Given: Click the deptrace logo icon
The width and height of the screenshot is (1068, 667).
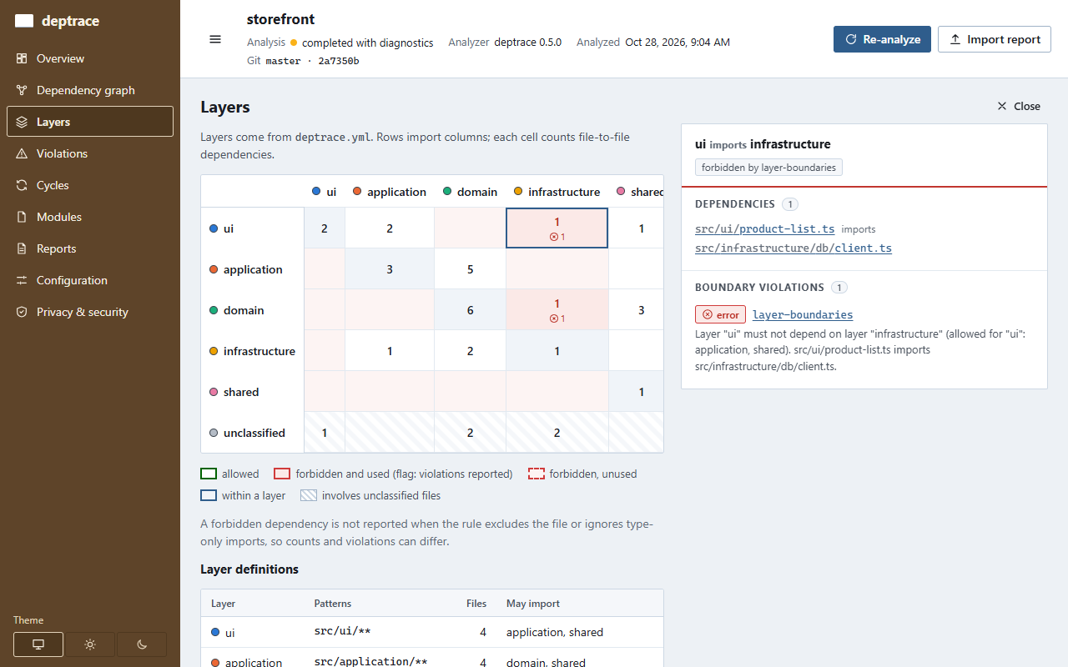Looking at the screenshot, I should pos(24,22).
